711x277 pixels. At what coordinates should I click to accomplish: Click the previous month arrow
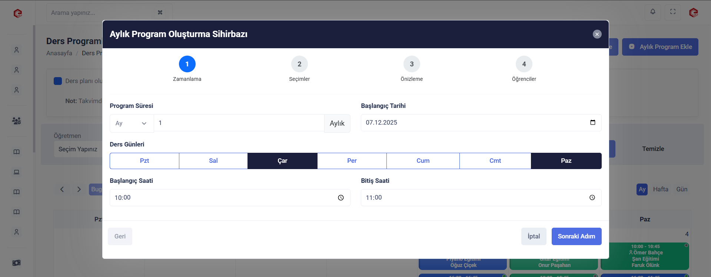tap(62, 189)
